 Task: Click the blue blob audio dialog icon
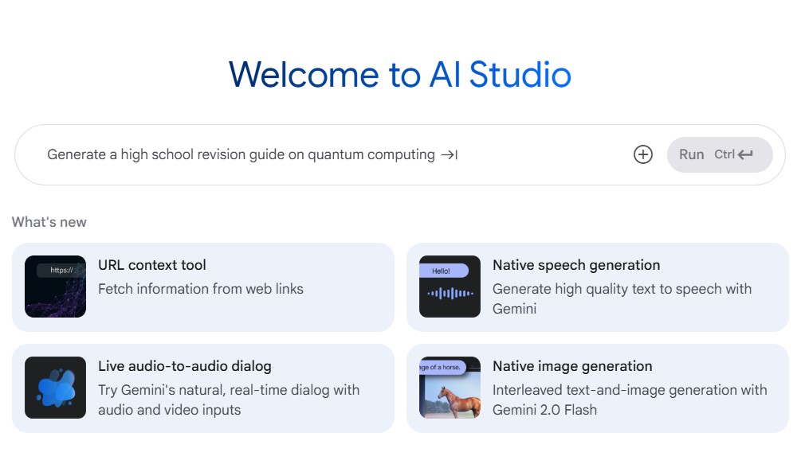coord(54,388)
